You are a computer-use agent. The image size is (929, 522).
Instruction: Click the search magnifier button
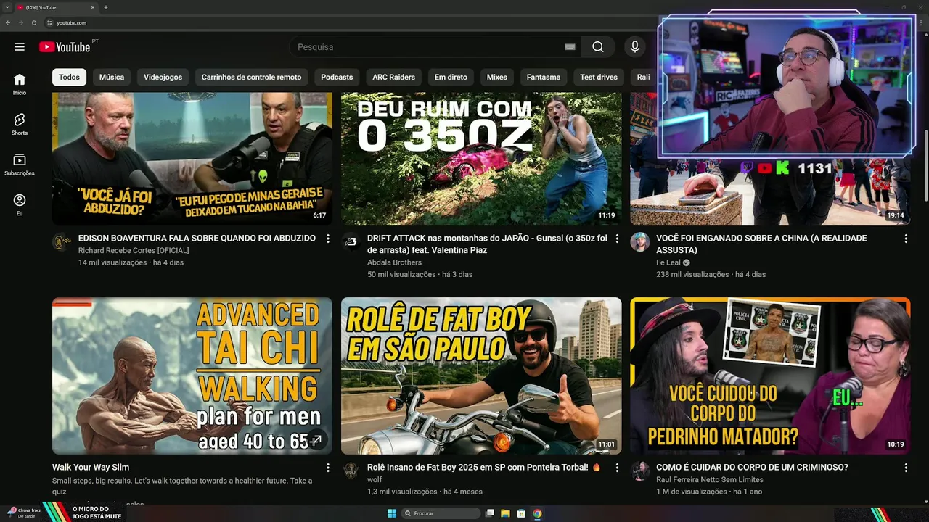598,47
